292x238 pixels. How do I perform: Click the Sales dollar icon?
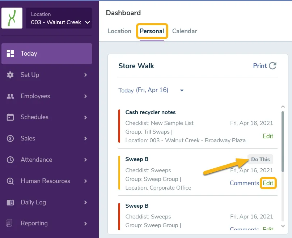pyautogui.click(x=10, y=138)
